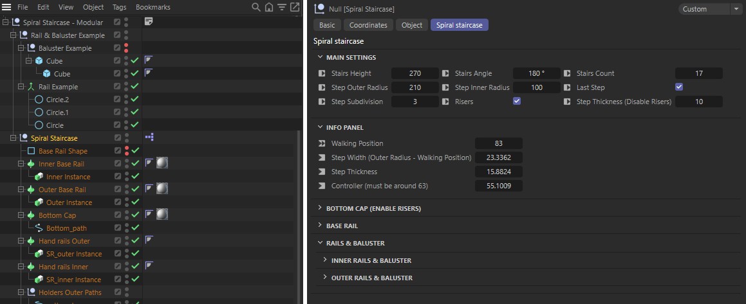746x304 pixels.
Task: Toggle the Last Step checkbox
Action: pos(680,87)
